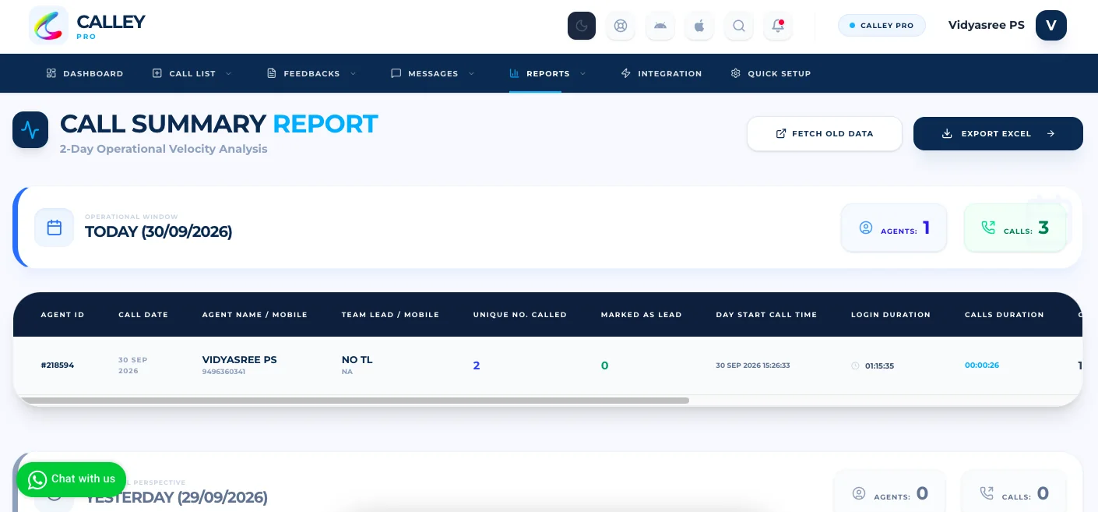The height and width of the screenshot is (512, 1098).
Task: Expand the Feedbacks chevron
Action: pos(353,73)
